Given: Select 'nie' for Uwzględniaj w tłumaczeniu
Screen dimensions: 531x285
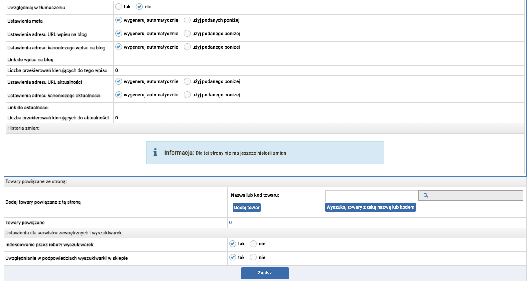Looking at the screenshot, I should point(139,7).
